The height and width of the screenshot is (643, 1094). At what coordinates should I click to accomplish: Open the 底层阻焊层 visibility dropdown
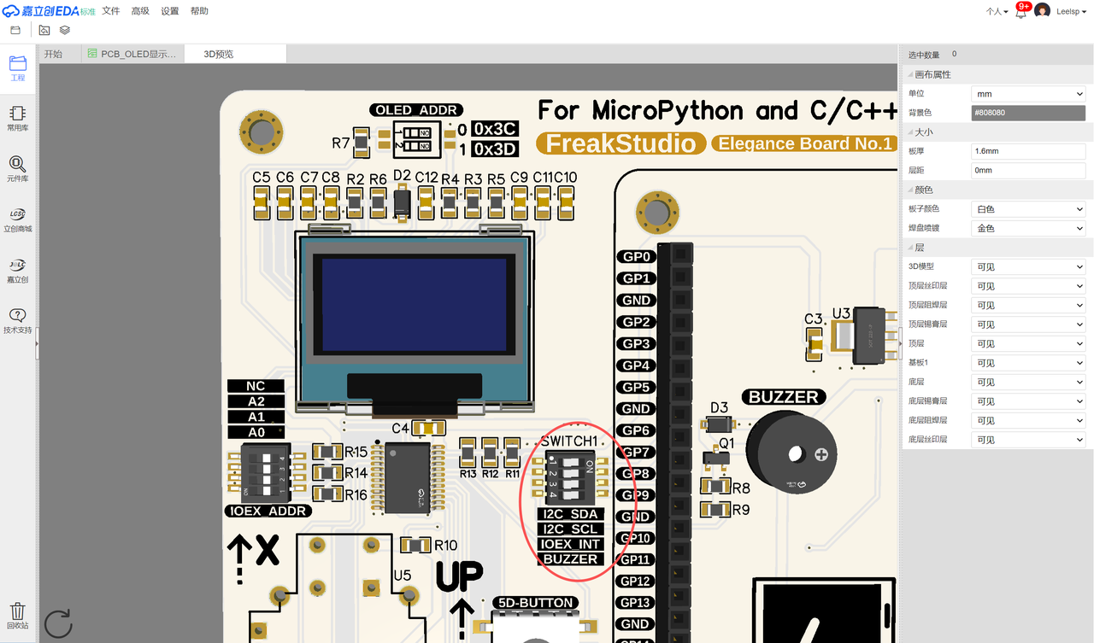click(x=1028, y=420)
